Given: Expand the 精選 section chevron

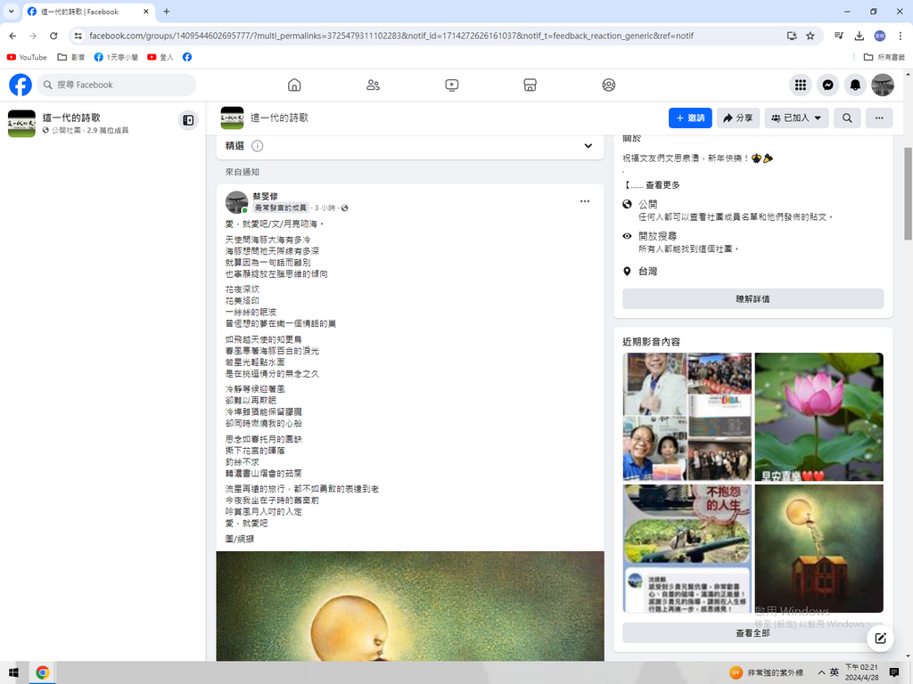Looking at the screenshot, I should tap(588, 146).
